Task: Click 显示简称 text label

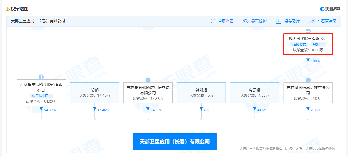Action: click(x=259, y=21)
